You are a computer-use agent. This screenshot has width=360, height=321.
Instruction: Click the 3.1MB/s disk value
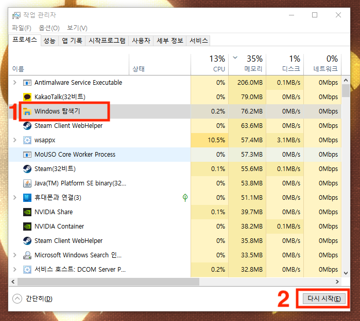tap(288, 140)
